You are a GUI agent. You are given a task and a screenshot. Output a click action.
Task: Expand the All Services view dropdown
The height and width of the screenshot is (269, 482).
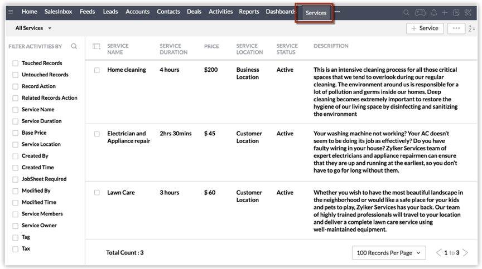click(x=33, y=28)
